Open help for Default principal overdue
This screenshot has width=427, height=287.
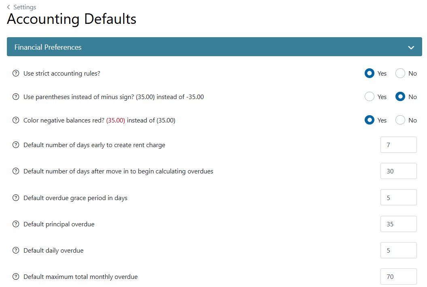(16, 224)
